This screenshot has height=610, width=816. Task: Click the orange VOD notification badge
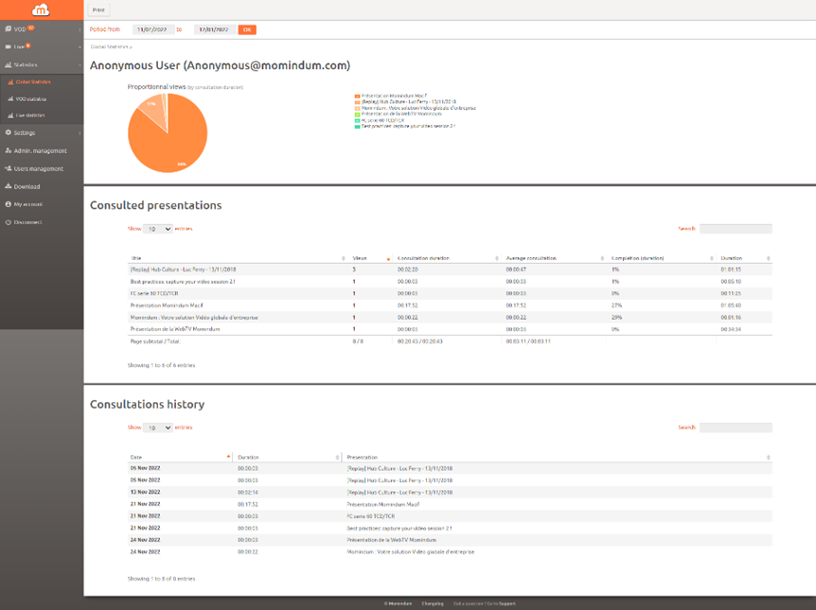point(31,27)
